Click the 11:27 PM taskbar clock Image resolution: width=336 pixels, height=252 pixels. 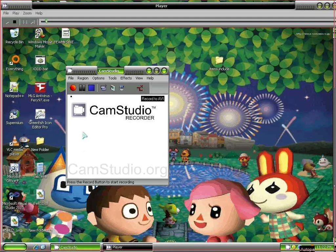(324, 247)
